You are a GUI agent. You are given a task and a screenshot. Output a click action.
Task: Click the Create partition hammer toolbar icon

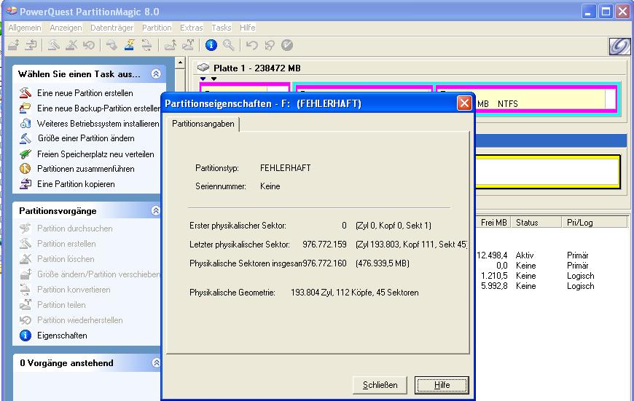click(x=54, y=45)
